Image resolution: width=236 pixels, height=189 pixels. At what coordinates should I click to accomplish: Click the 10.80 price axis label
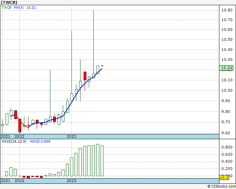227,10
